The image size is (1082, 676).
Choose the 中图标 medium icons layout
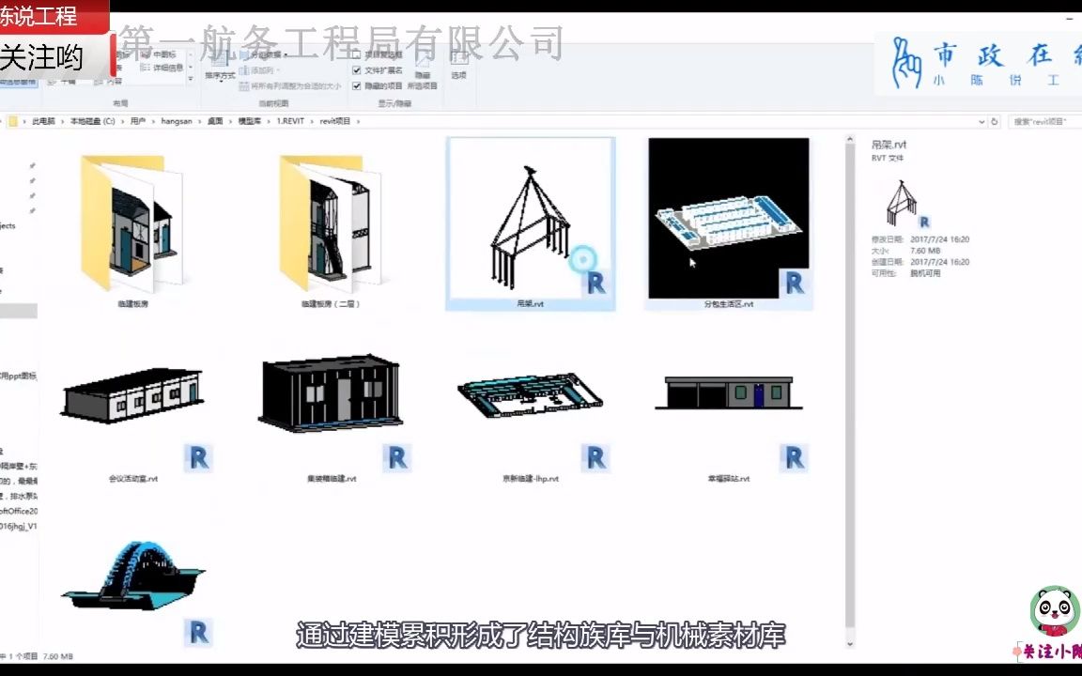pyautogui.click(x=158, y=54)
